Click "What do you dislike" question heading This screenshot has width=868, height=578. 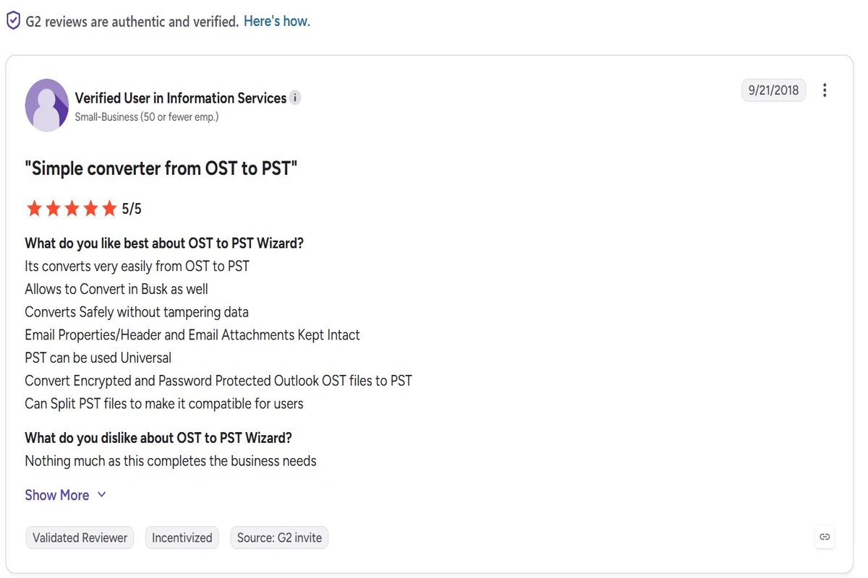[158, 438]
